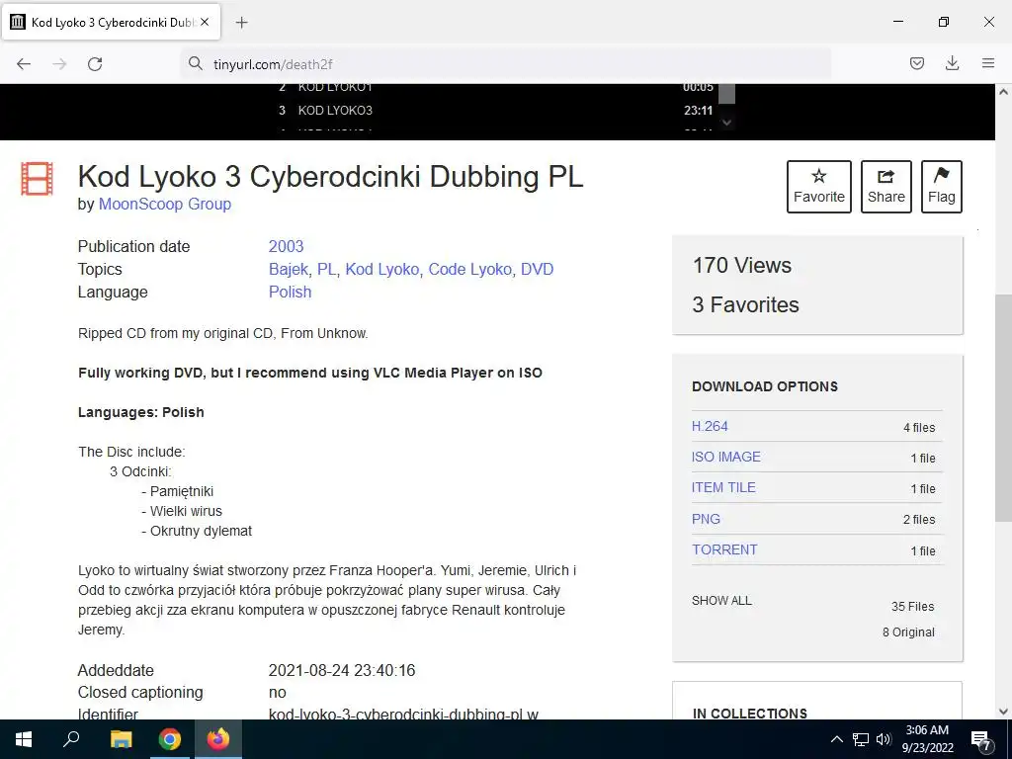The image size is (1012, 759).
Task: Click the address bar URL field
Action: click(x=505, y=64)
